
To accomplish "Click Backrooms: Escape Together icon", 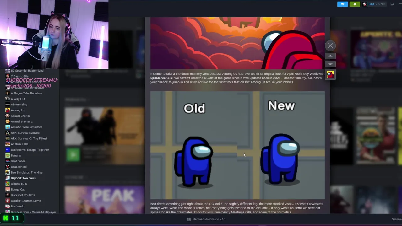I will point(8,150).
